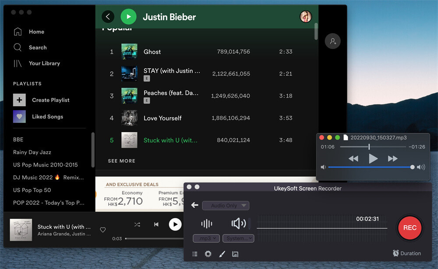Open the BBE playlist

coord(18,140)
